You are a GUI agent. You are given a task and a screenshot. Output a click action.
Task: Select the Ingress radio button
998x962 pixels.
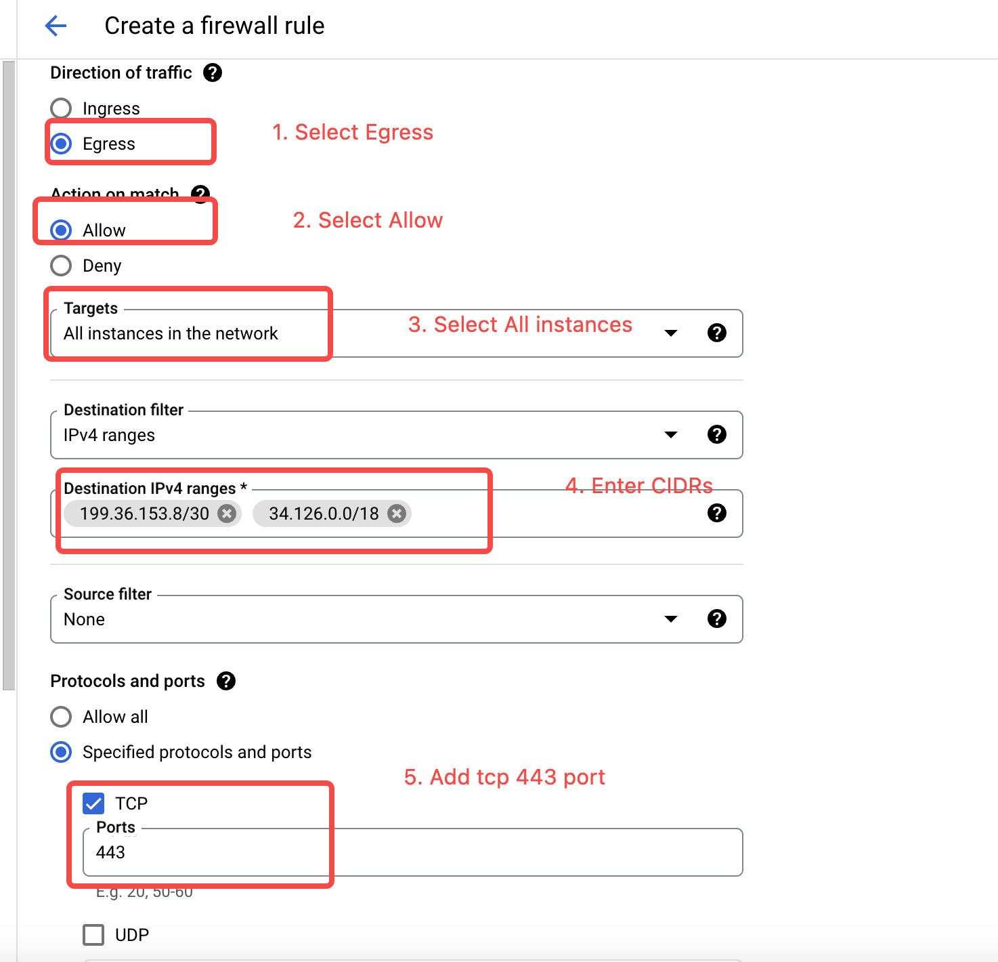click(61, 108)
